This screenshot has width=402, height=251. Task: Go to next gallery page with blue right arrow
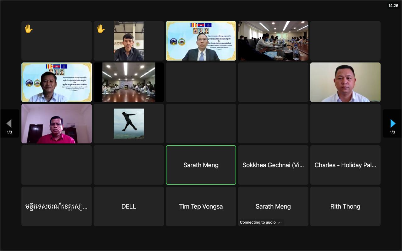(392, 123)
